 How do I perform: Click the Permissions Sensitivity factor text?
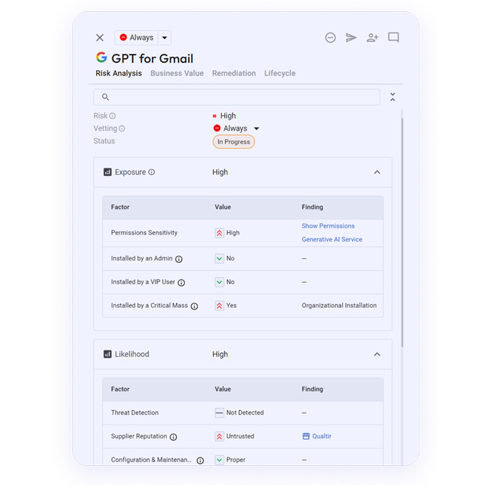click(x=144, y=232)
